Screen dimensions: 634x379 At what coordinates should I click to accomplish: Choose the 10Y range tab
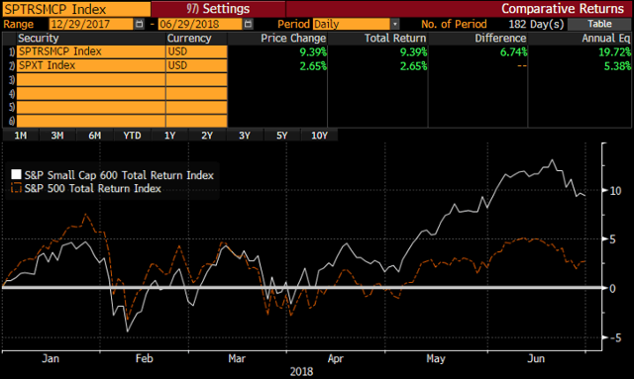[319, 136]
